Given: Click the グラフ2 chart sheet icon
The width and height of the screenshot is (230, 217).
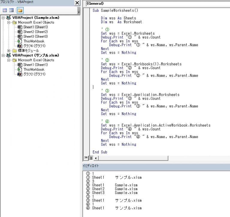Looking at the screenshot, I should tap(20, 74).
